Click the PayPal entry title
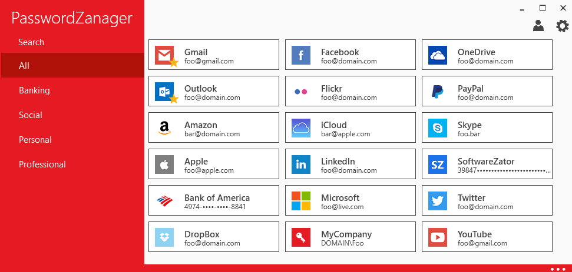This screenshot has width=572, height=272. [x=471, y=89]
